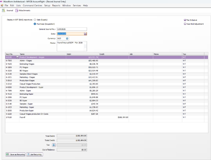
Task: Select the Marketing - Super row
Action: point(106,107)
